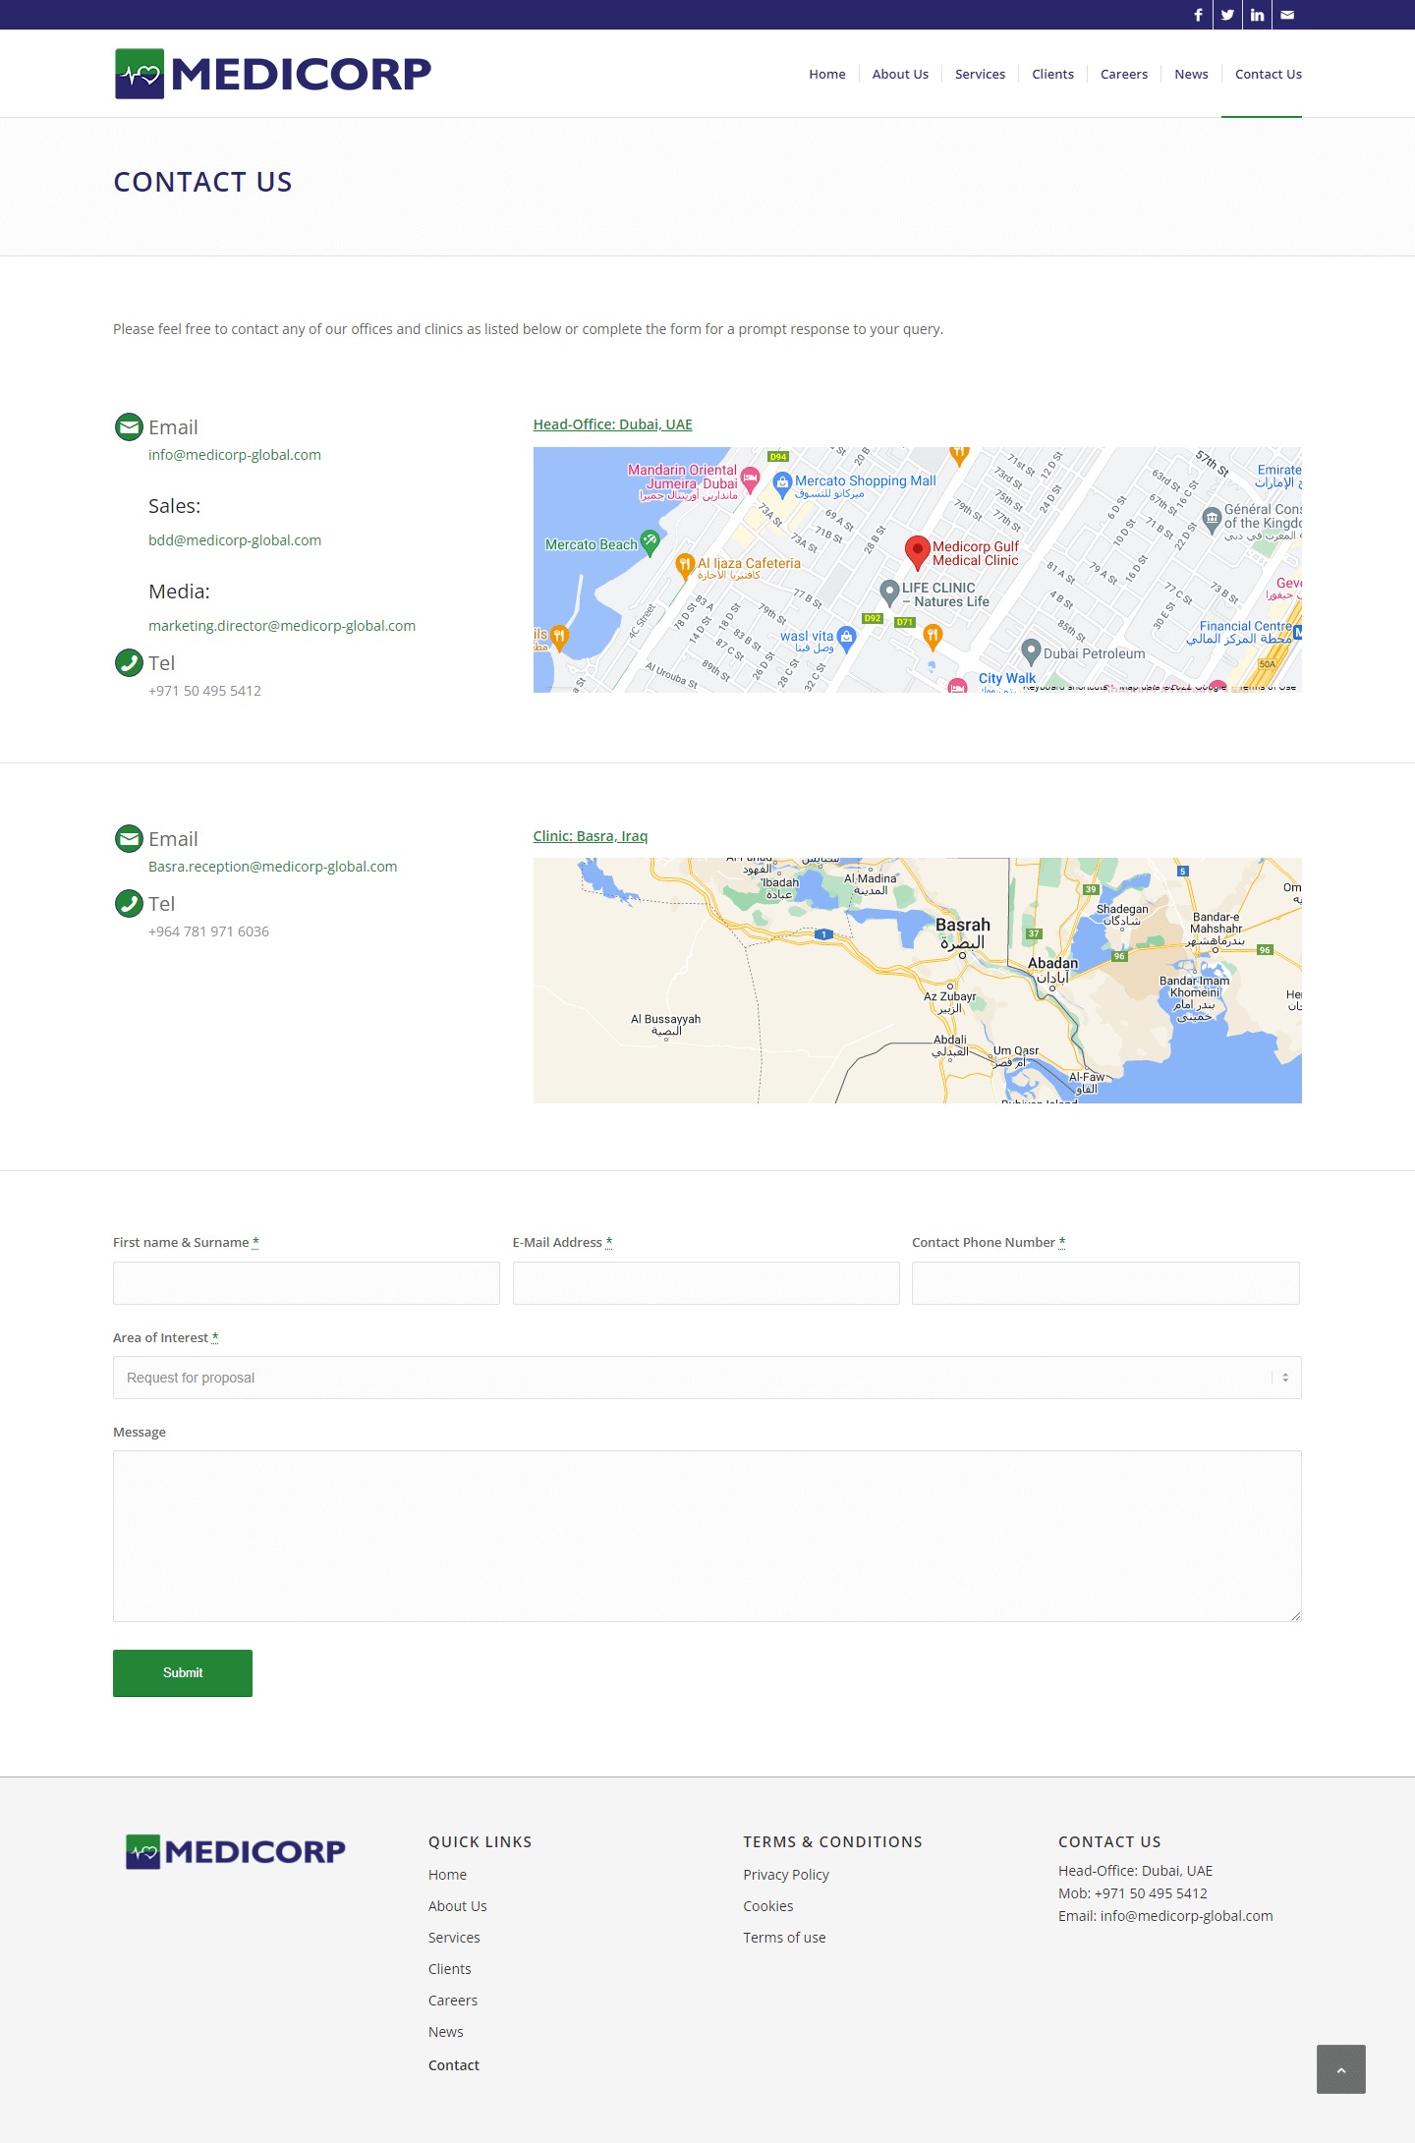Click the First name & Surname field
Image resolution: width=1415 pixels, height=2143 pixels.
pos(307,1283)
